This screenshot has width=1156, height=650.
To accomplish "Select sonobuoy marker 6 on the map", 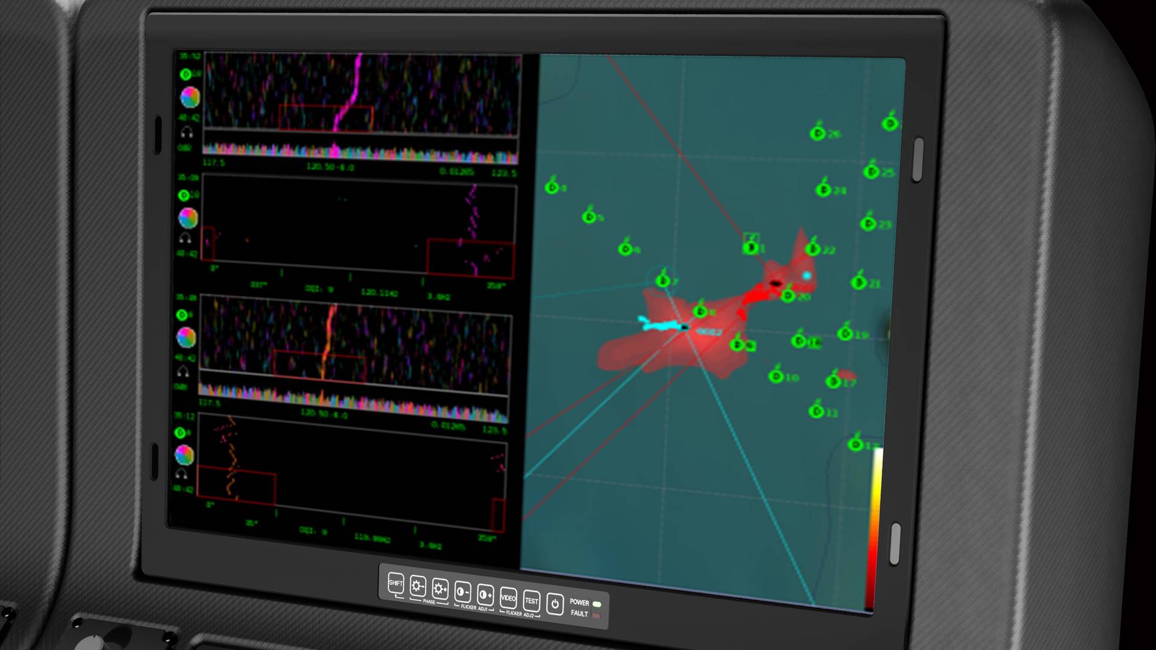I will 626,247.
